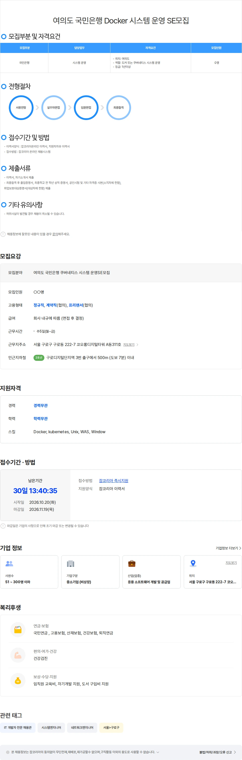
Task: Open 지도보기 link next to 근무지주소
Action: (129, 345)
